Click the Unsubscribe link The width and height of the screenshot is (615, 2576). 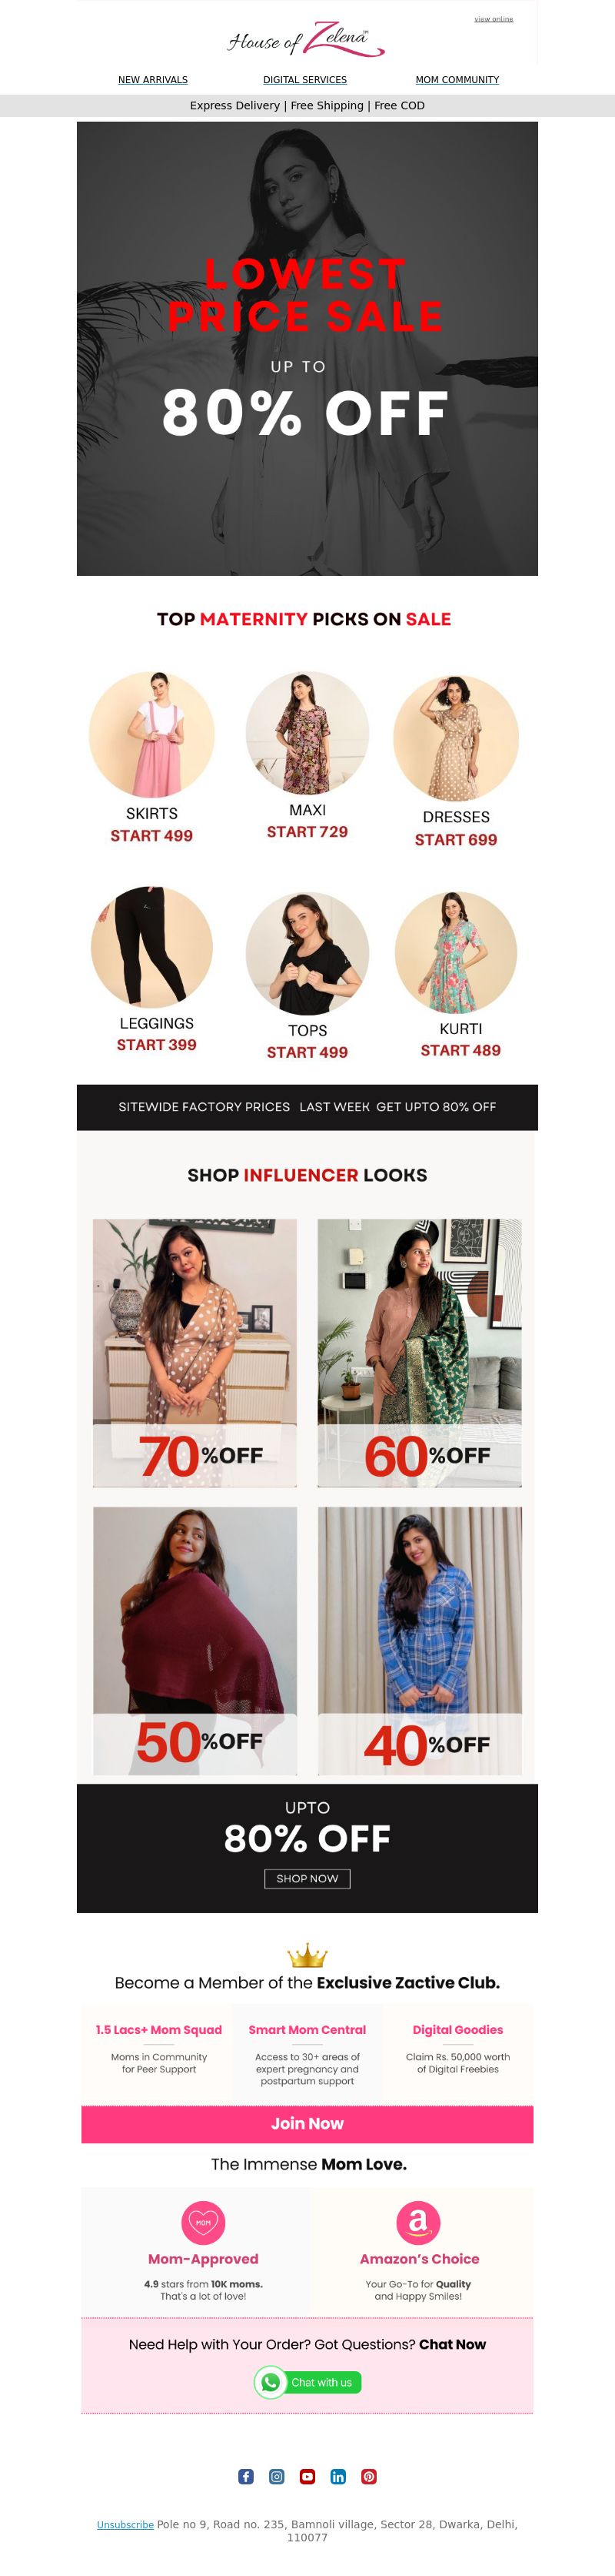[125, 2524]
